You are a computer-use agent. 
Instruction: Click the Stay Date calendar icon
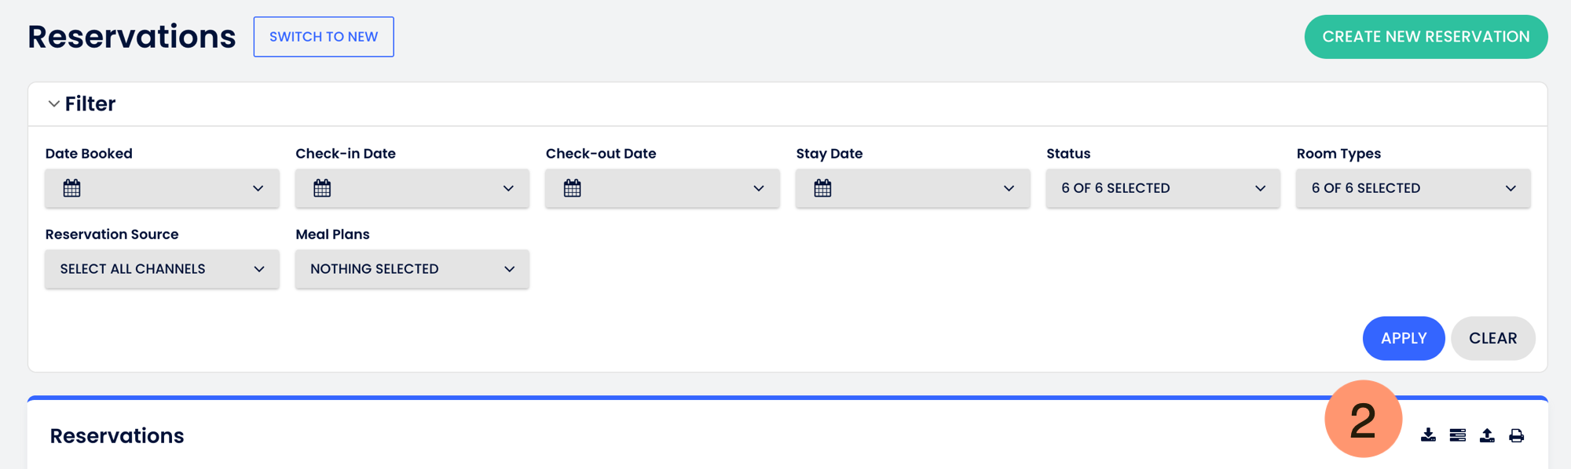822,188
